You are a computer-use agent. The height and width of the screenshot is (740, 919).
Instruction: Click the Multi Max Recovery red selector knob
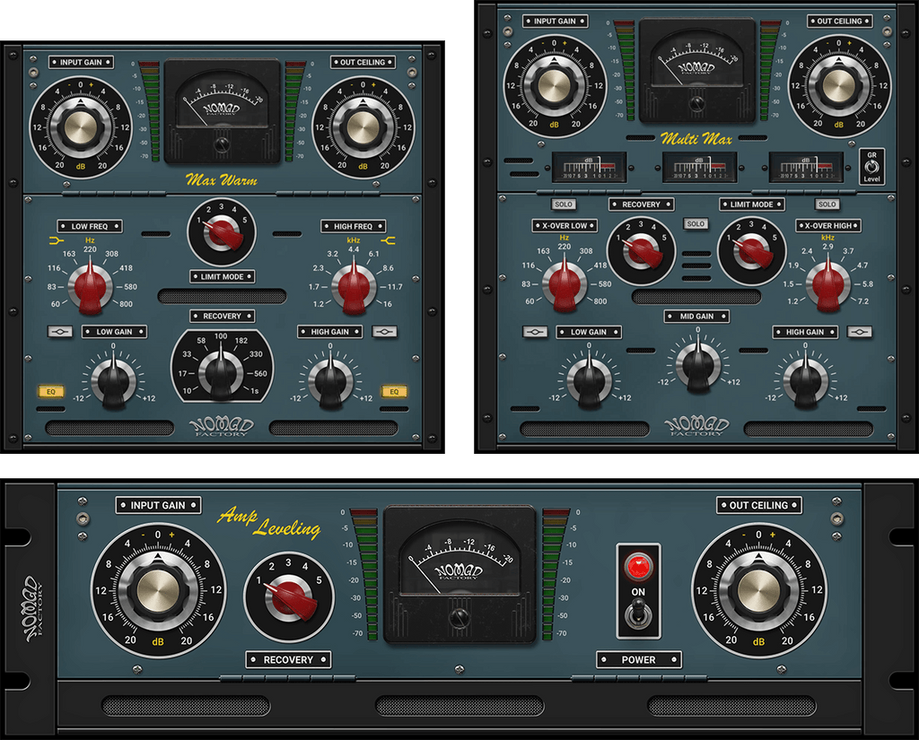[x=641, y=251]
